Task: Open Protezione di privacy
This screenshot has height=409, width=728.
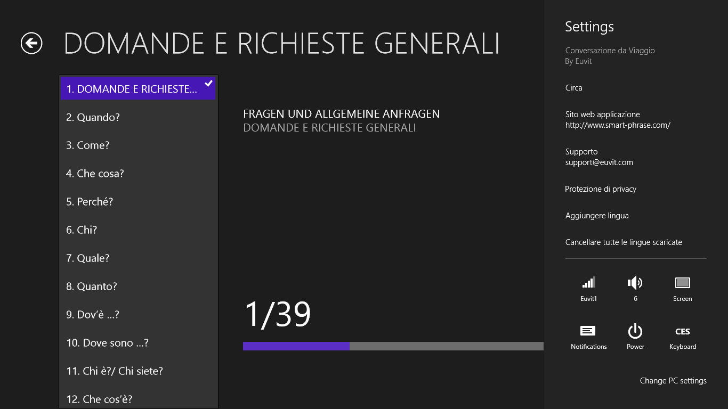Action: pyautogui.click(x=601, y=189)
